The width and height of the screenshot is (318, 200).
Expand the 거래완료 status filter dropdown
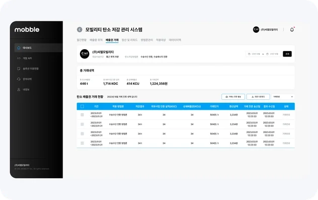[283, 97]
